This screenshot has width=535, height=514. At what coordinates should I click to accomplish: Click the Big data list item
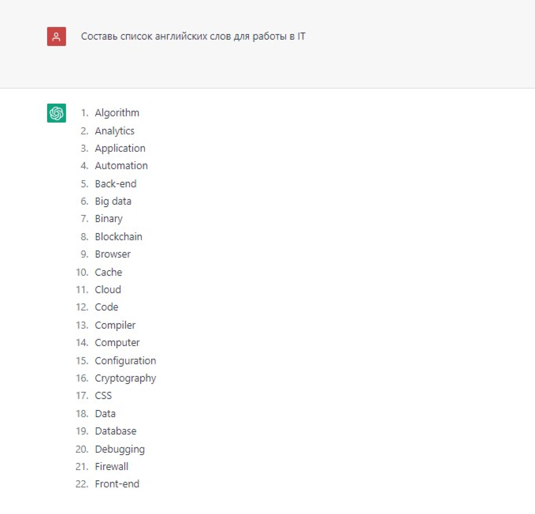(x=113, y=201)
